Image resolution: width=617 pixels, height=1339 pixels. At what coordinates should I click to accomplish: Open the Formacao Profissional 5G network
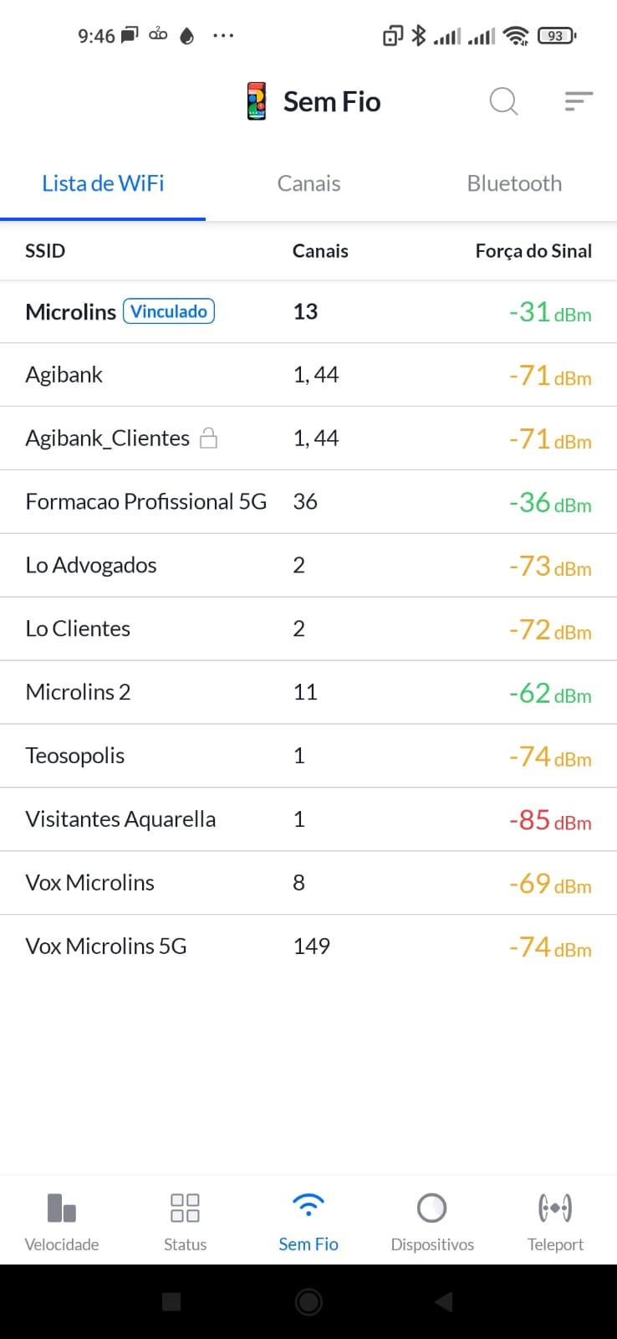[x=146, y=501]
